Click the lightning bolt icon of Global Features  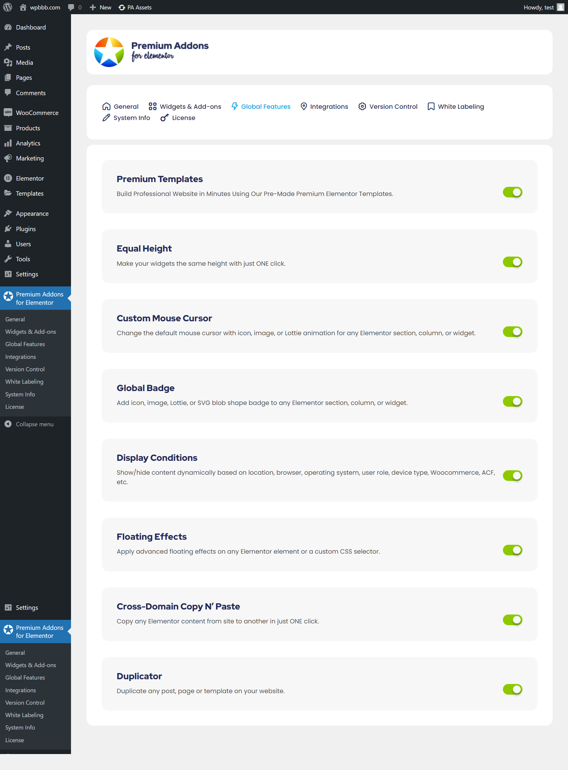235,106
